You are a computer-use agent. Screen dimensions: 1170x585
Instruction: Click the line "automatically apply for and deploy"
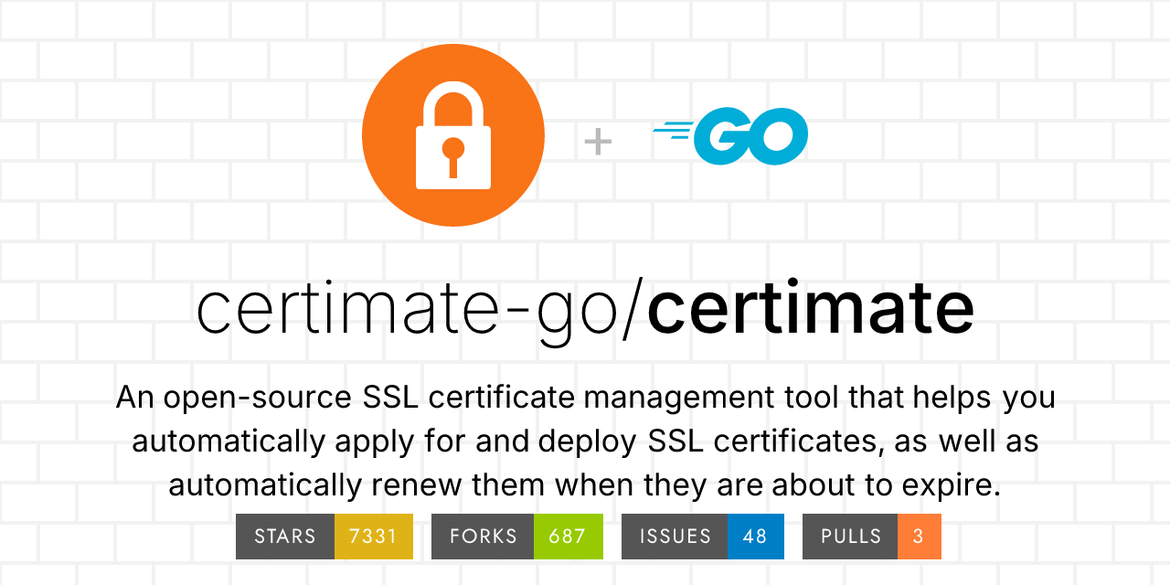click(x=585, y=441)
